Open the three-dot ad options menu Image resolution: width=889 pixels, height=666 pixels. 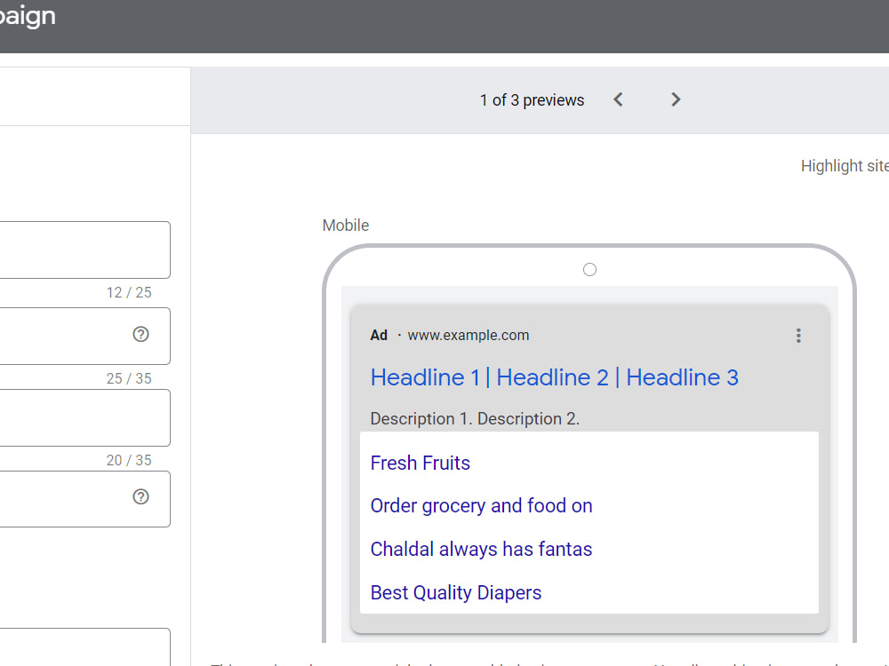[798, 336]
